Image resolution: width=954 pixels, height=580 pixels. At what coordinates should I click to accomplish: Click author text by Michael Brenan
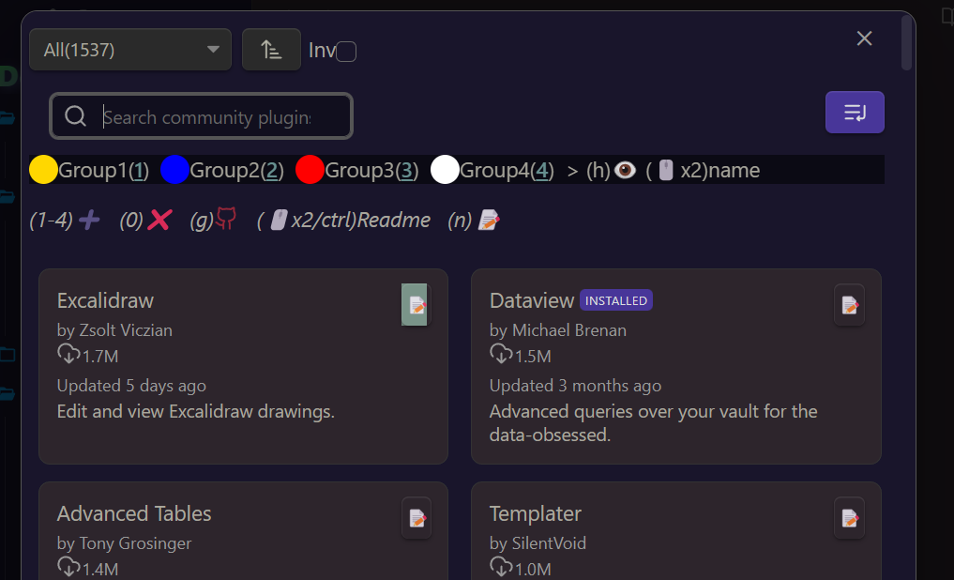point(558,329)
